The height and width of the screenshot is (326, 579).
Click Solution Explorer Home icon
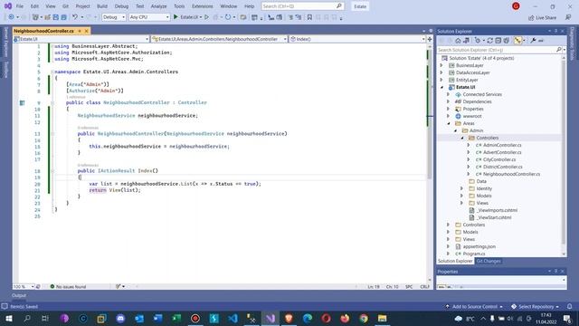[458, 41]
